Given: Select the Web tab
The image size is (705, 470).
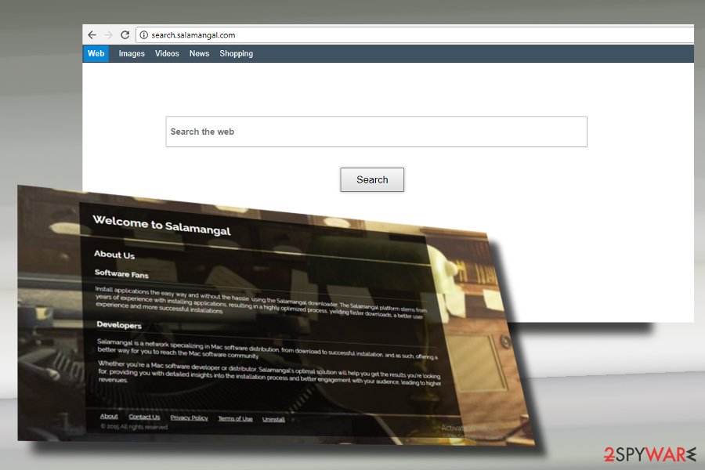Looking at the screenshot, I should tap(96, 53).
